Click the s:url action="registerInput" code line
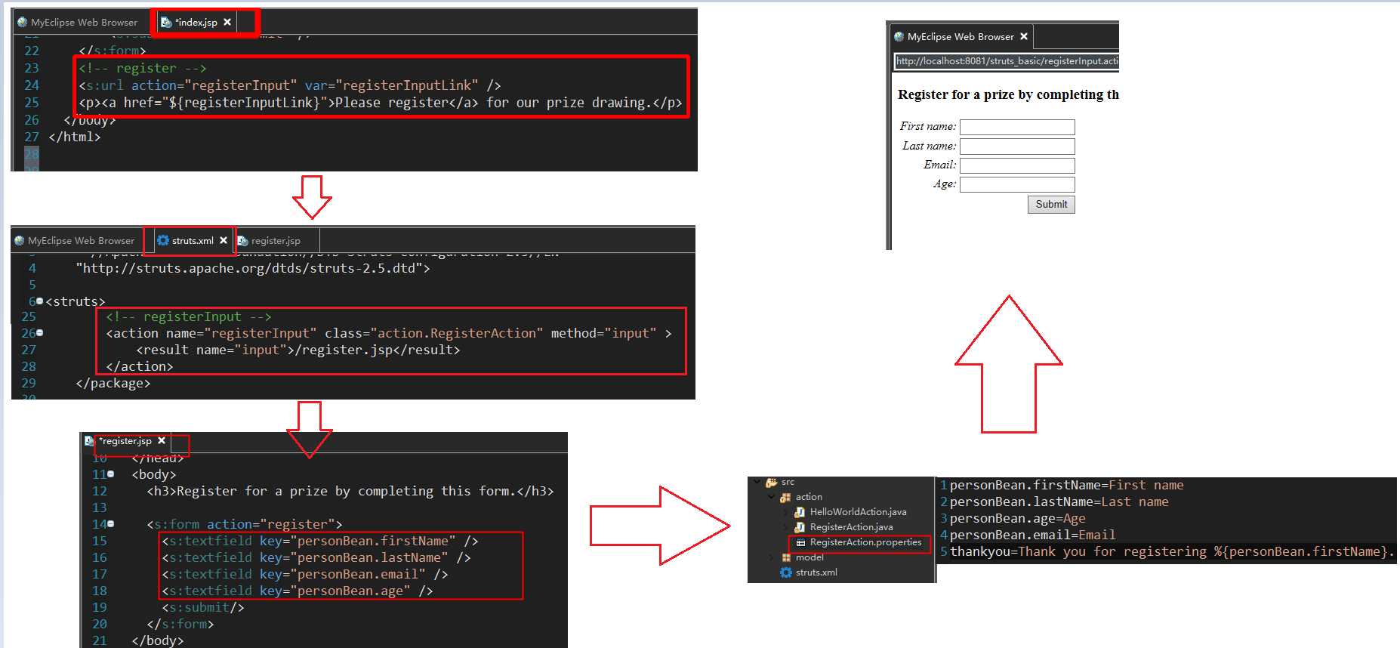 (290, 85)
